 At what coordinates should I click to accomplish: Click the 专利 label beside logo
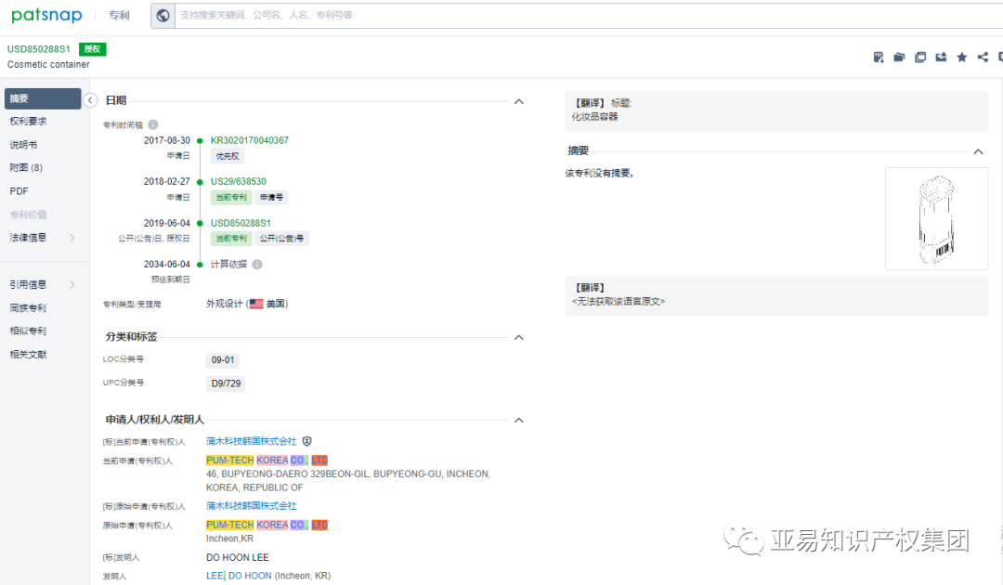click(119, 16)
